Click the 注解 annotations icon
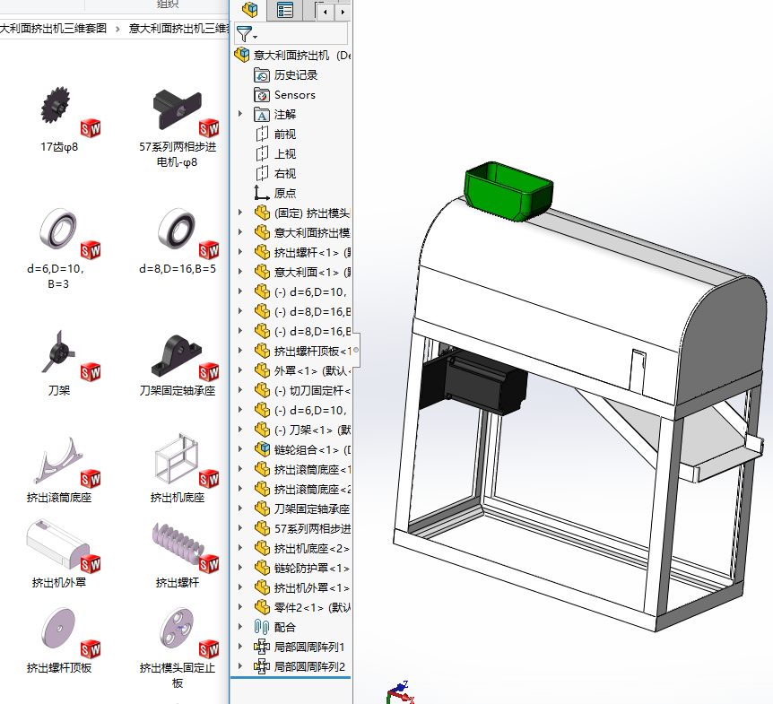Viewport: 773px width, 704px height. [x=261, y=115]
